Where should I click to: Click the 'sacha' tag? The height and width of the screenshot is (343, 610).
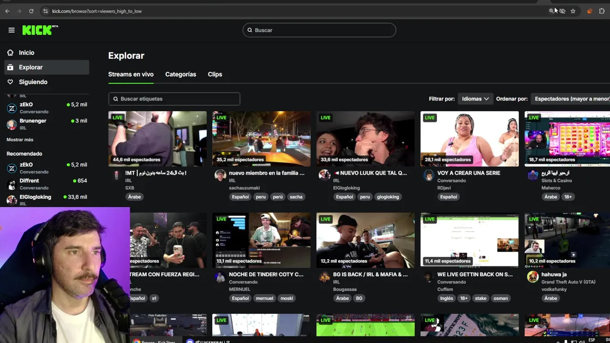click(296, 197)
